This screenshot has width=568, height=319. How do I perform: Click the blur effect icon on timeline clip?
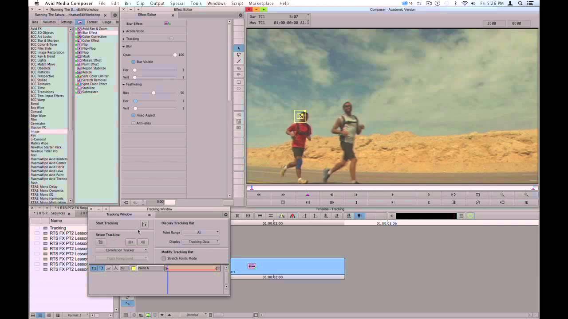tap(252, 266)
